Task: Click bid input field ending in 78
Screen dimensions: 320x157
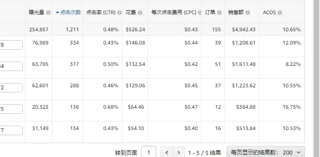Action: pyautogui.click(x=11, y=45)
